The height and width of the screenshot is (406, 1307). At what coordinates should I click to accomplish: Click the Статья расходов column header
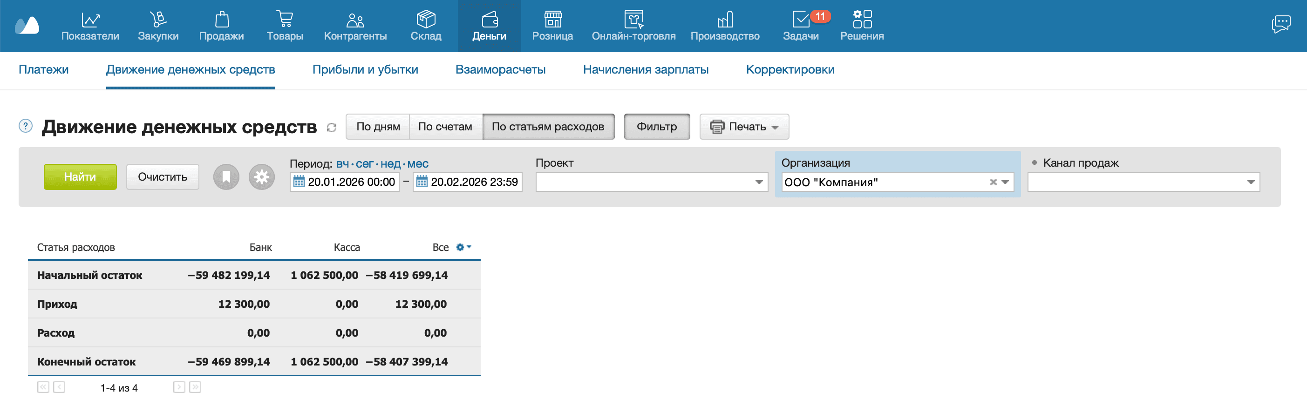coord(76,247)
